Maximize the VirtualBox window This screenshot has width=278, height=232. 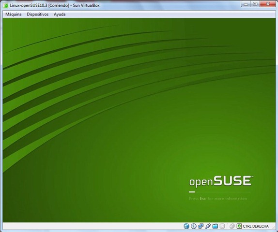point(255,4)
